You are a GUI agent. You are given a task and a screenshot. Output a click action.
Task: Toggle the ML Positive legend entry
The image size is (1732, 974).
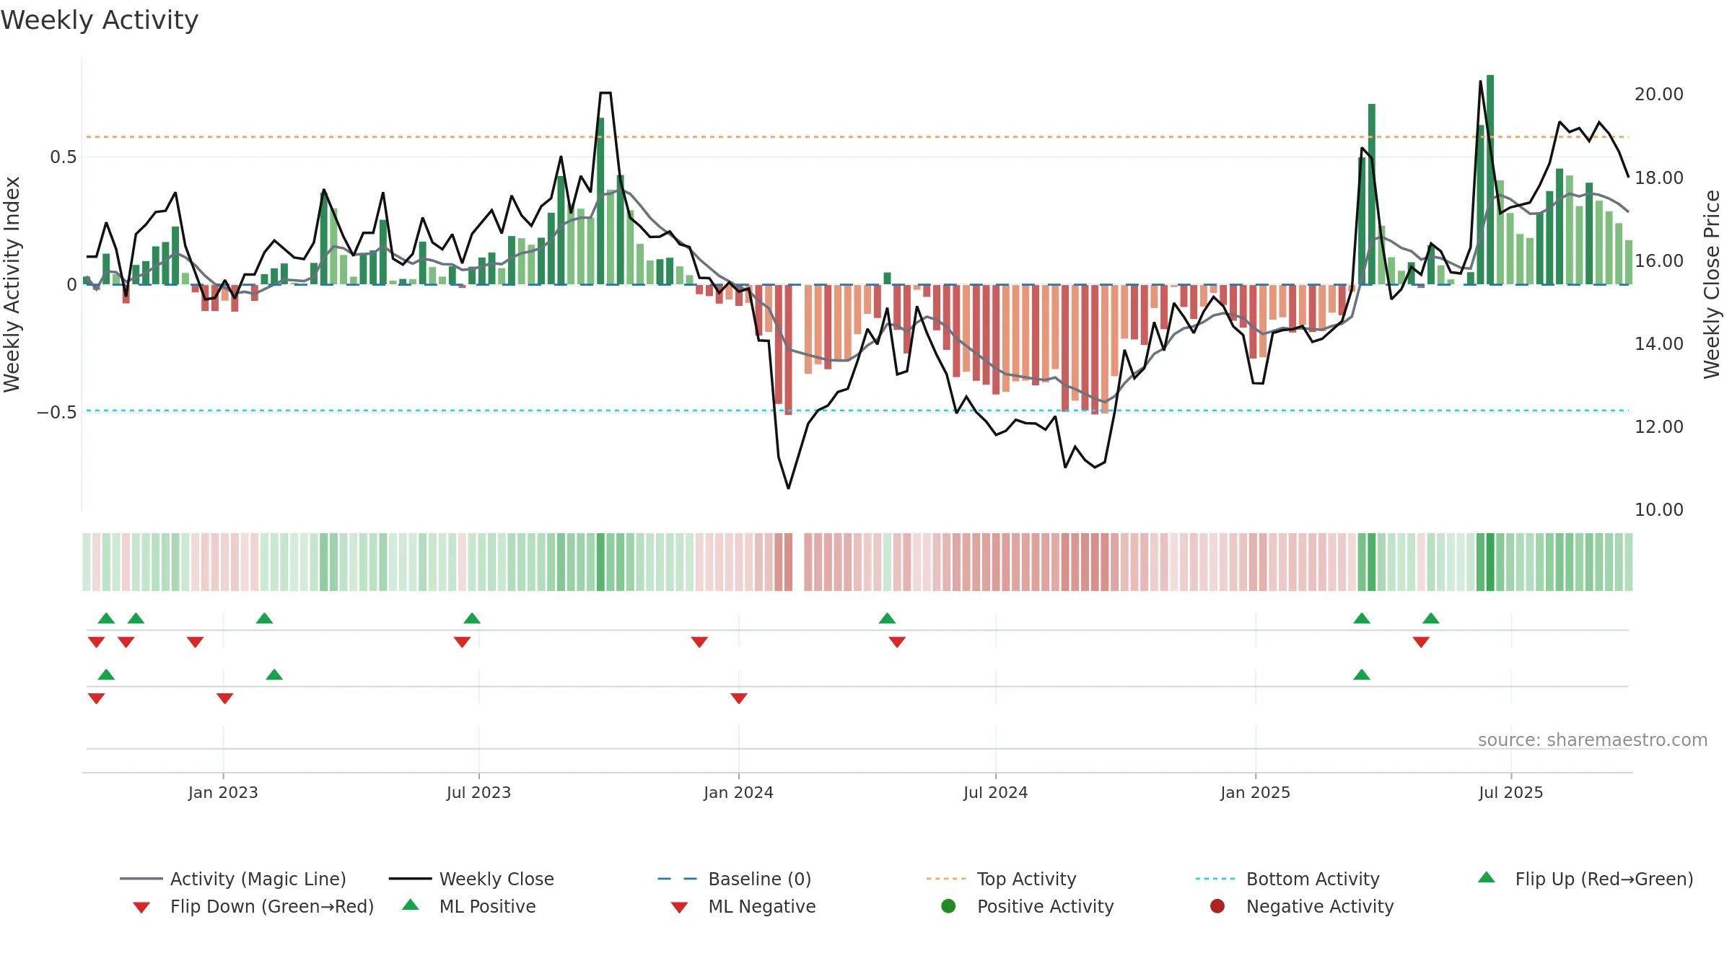pos(469,906)
